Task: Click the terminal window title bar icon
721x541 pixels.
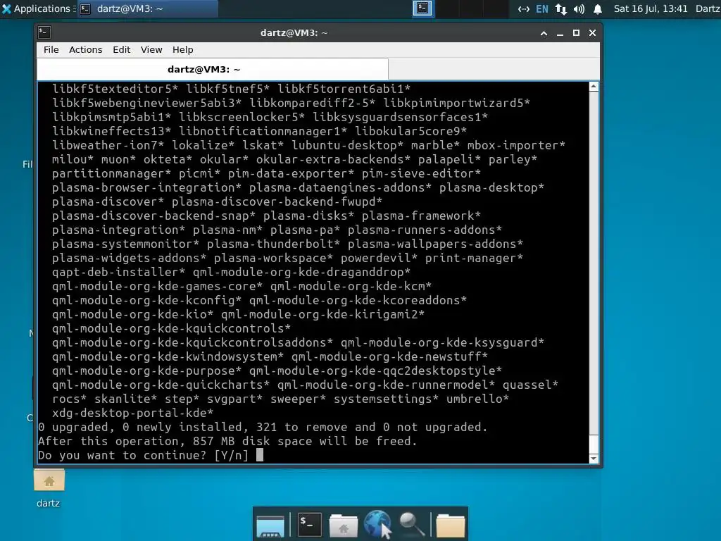Action: pos(44,32)
